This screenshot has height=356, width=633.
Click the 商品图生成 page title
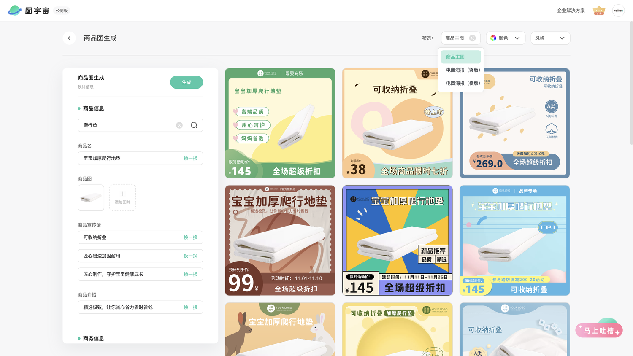tap(100, 38)
